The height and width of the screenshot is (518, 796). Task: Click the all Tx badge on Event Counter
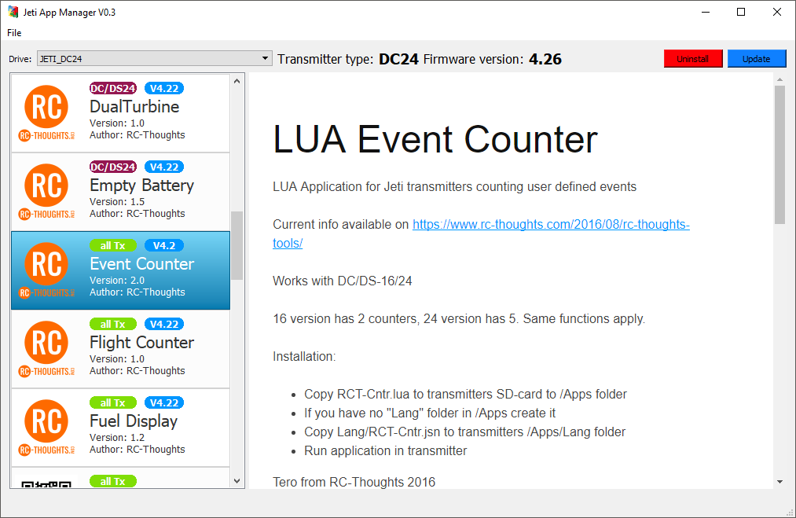[112, 246]
